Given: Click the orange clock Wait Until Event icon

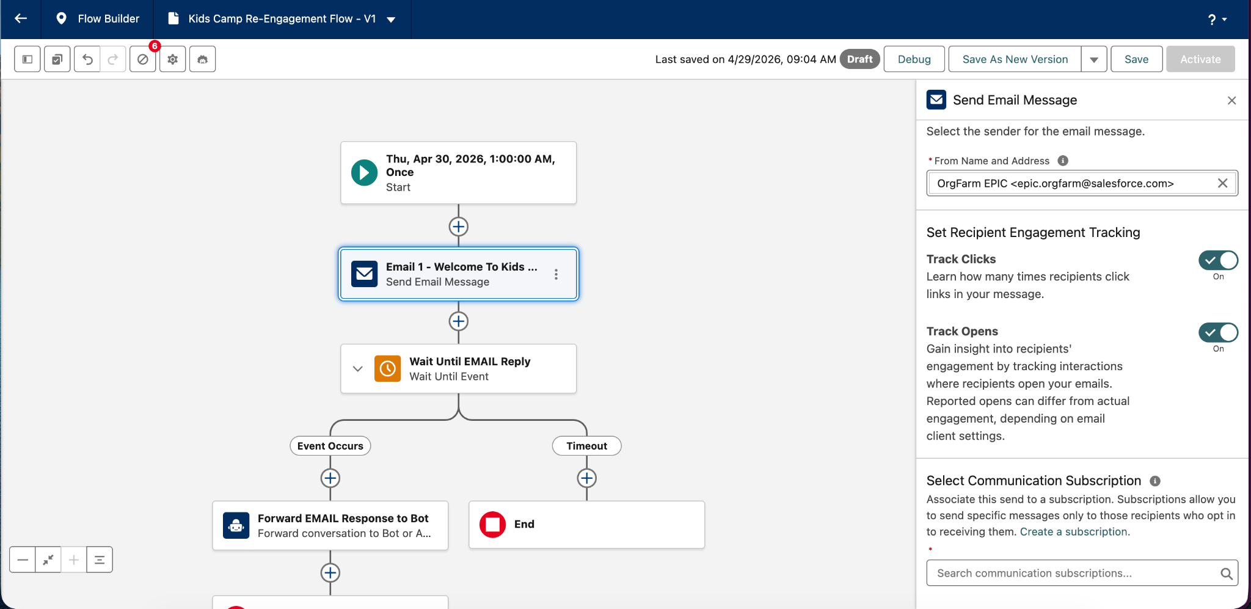Looking at the screenshot, I should click(x=388, y=369).
